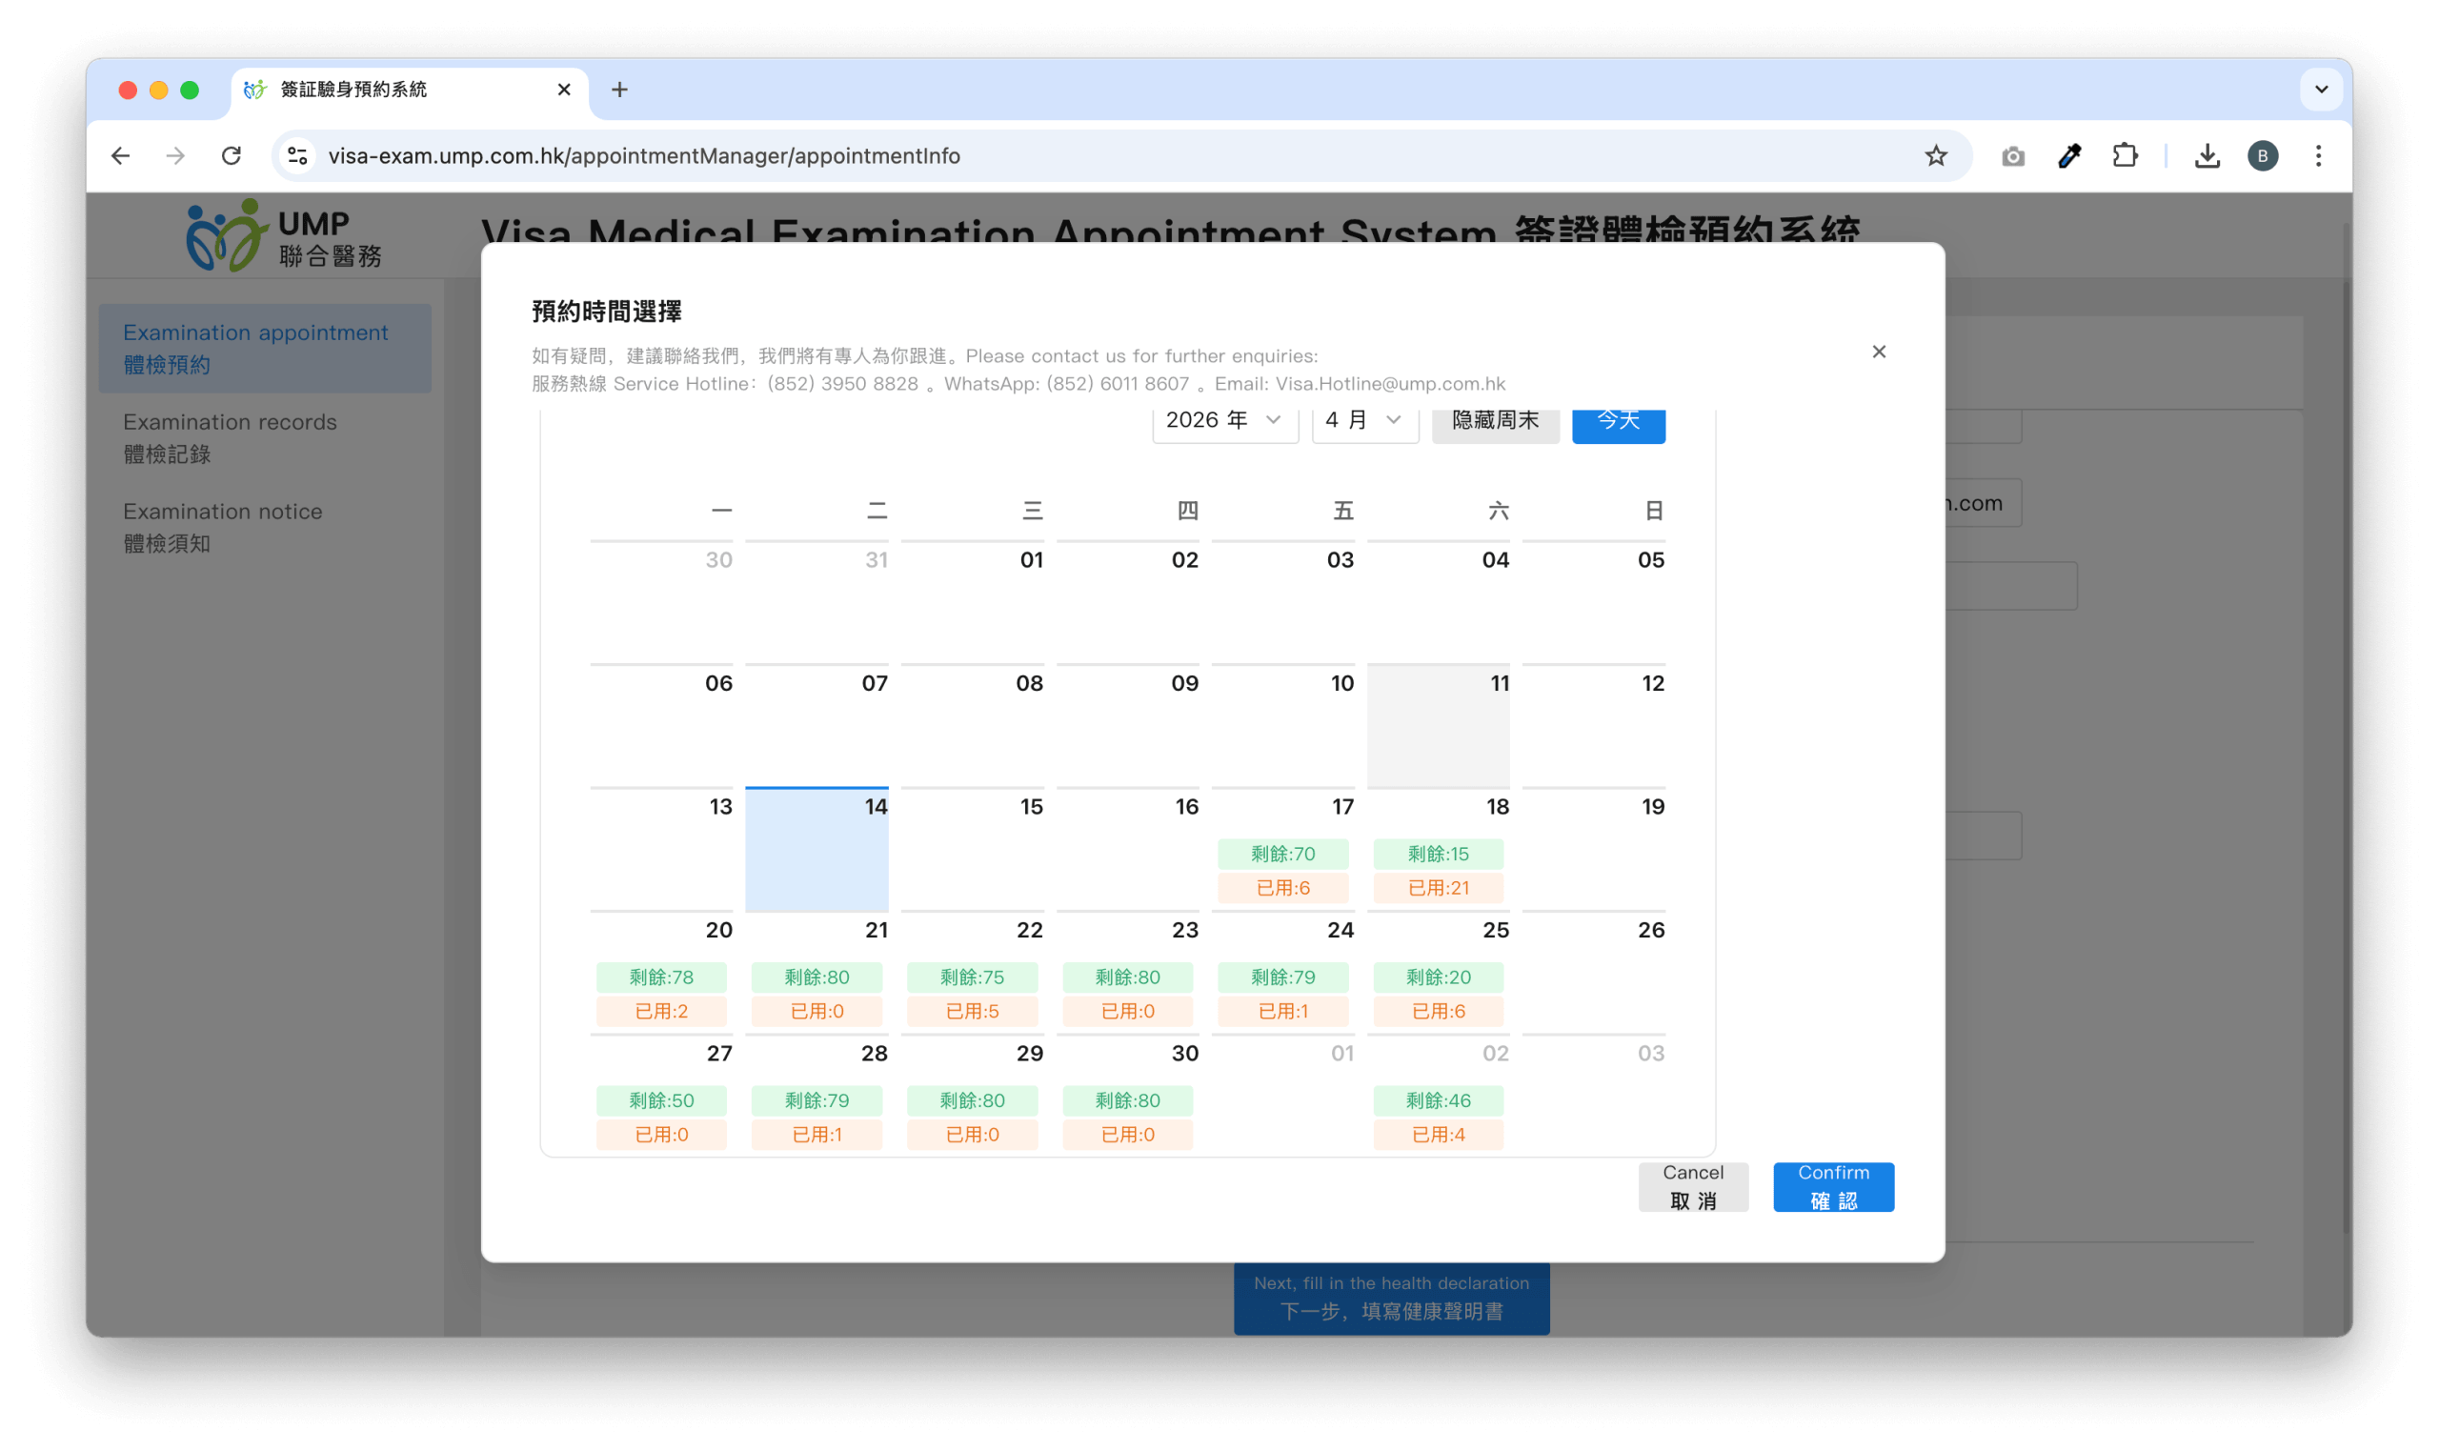Open the Extensions puzzle icon

pyautogui.click(x=2125, y=155)
